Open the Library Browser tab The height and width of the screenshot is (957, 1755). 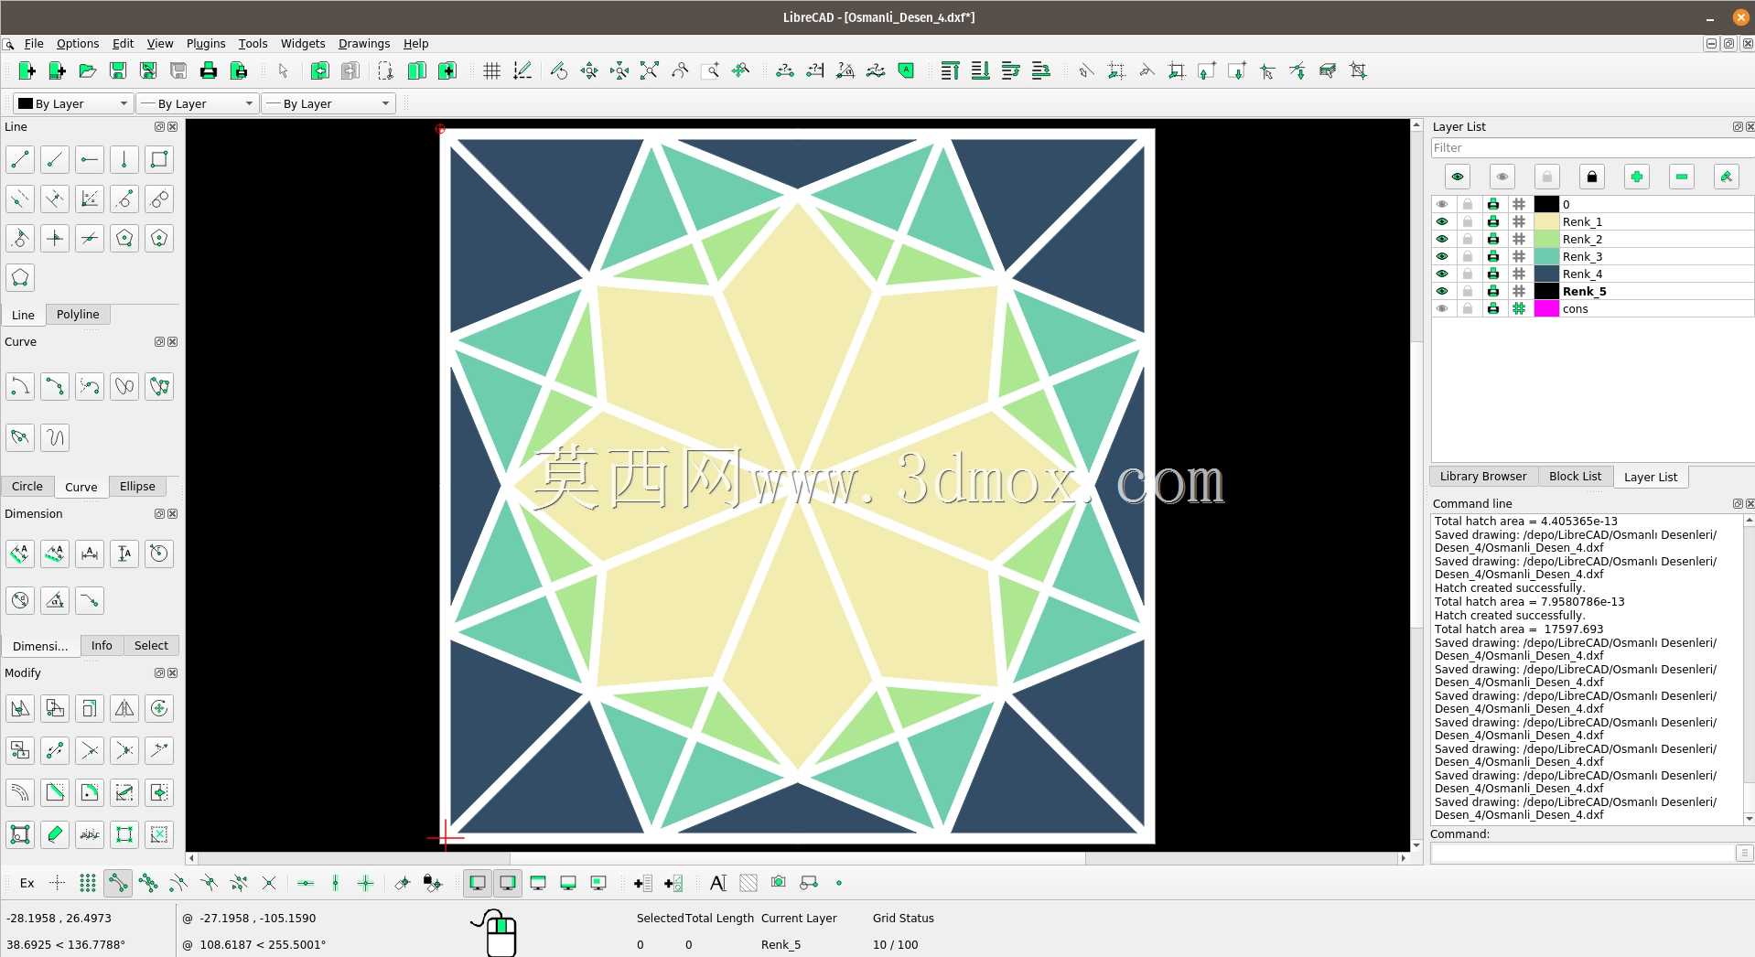tap(1483, 476)
